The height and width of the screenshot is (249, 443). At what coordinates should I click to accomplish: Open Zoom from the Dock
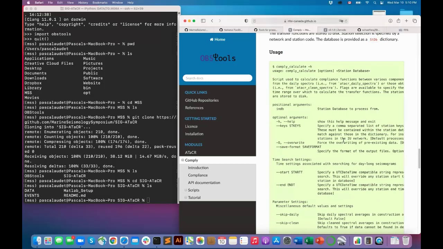click(81, 241)
